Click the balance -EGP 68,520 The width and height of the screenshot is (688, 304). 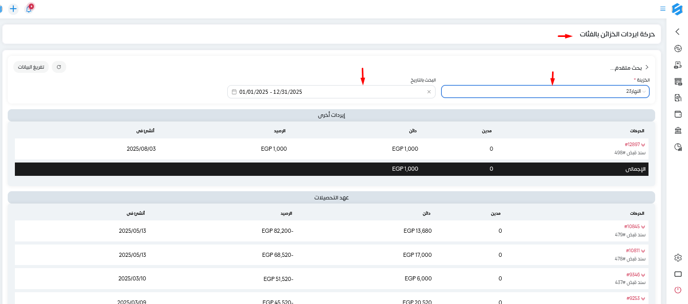(x=278, y=255)
